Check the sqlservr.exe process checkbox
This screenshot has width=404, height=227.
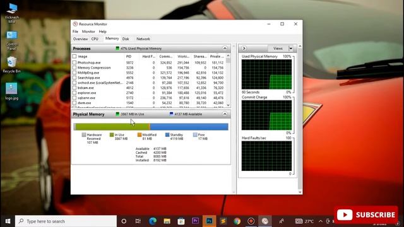[74, 98]
